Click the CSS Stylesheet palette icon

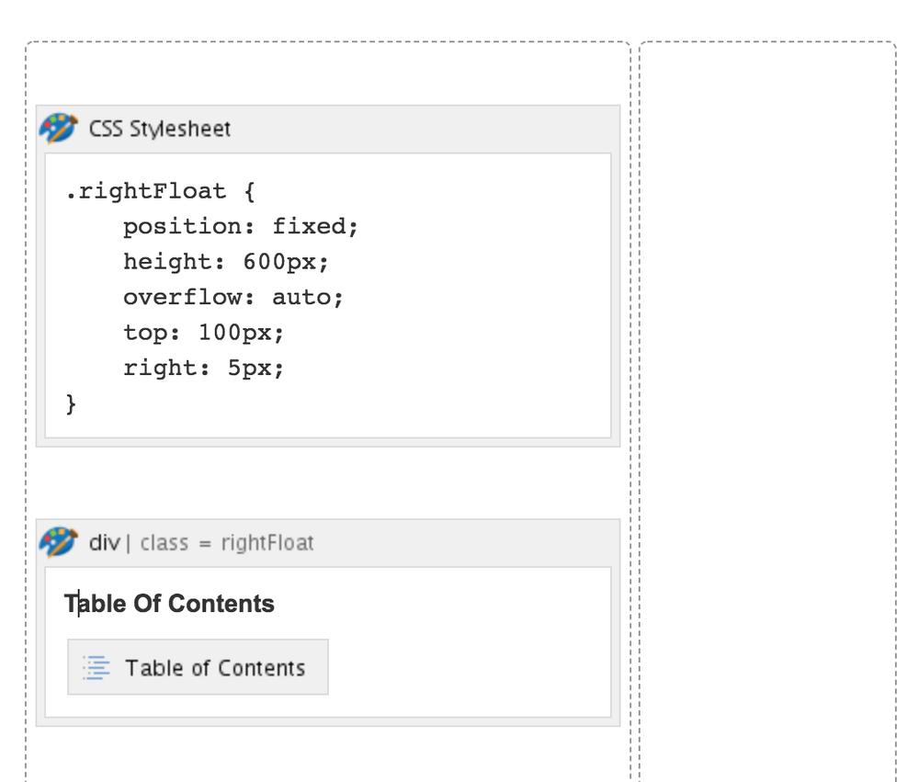[59, 128]
